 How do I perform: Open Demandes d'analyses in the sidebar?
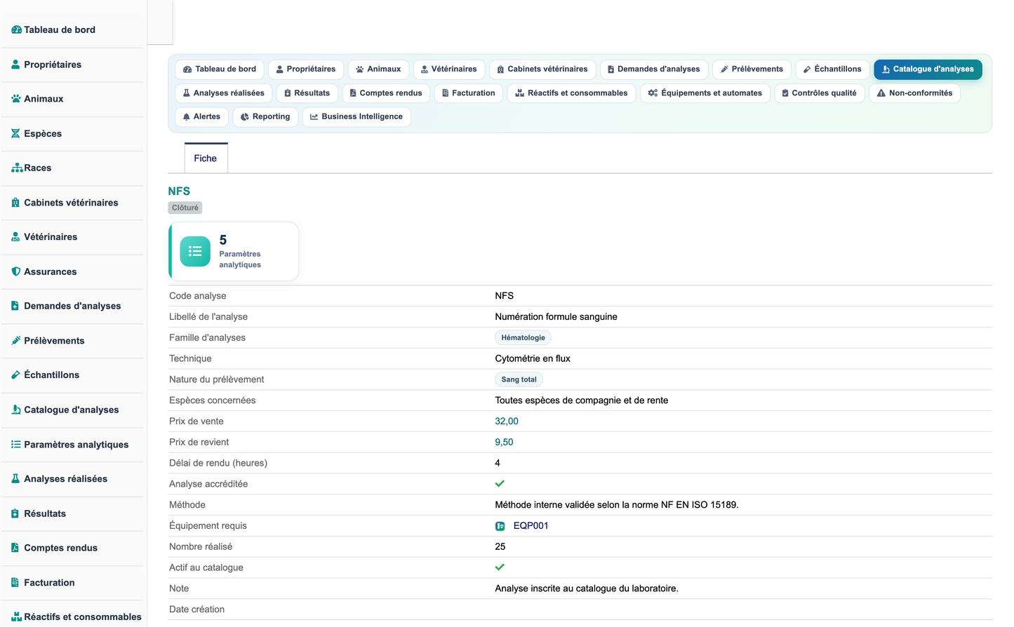(x=66, y=306)
